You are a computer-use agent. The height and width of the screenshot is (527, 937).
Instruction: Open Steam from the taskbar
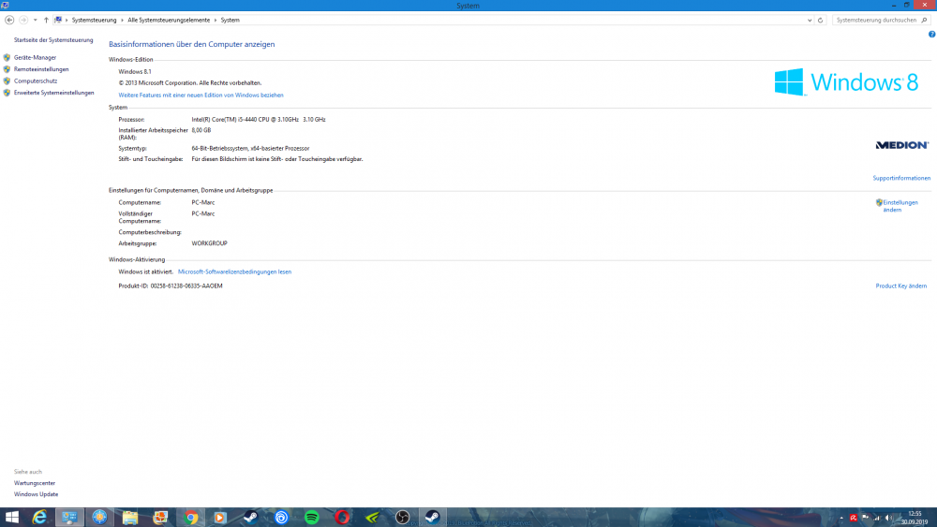(x=251, y=517)
